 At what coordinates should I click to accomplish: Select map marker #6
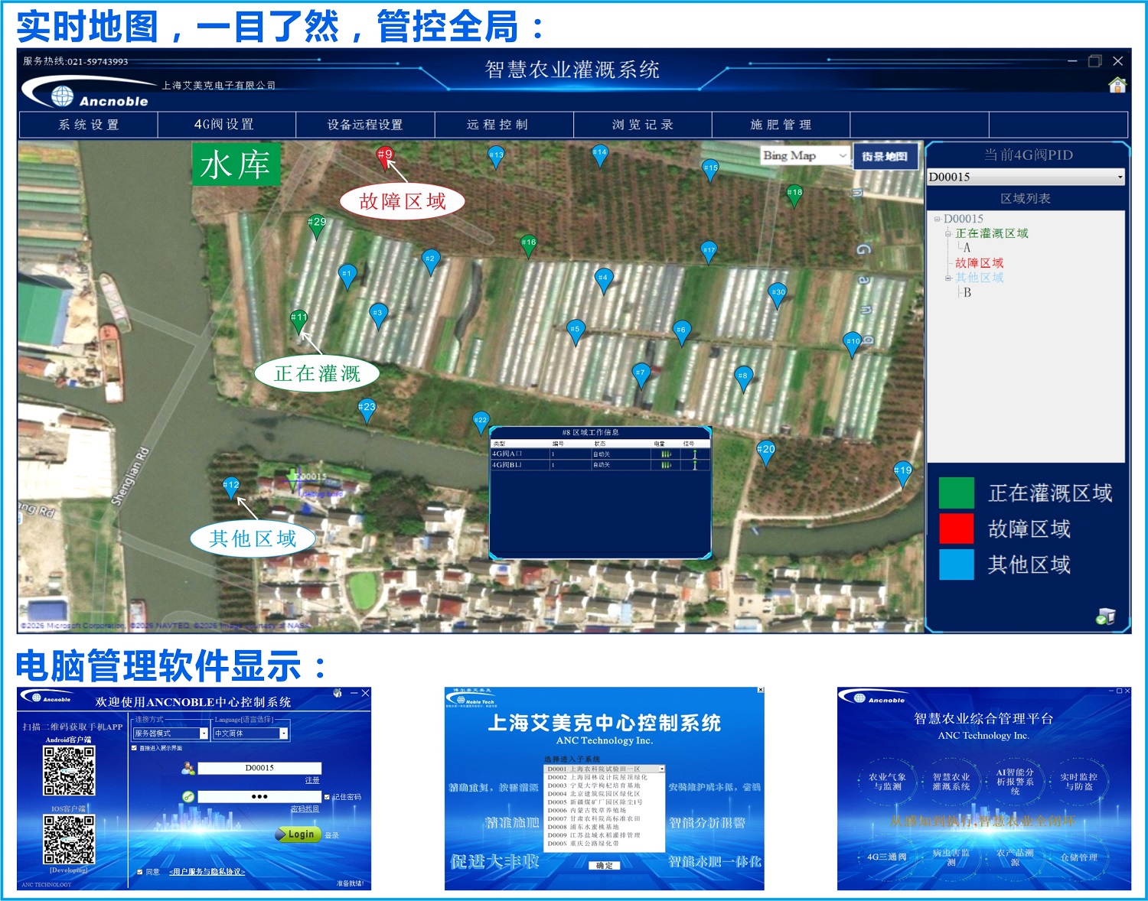pos(682,333)
